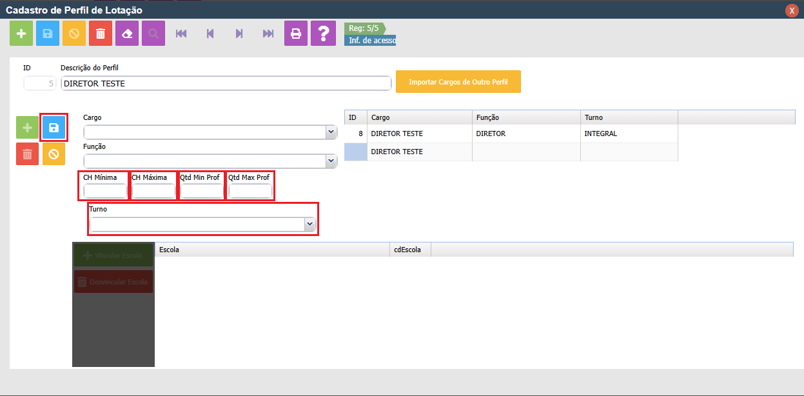
Task: Click the blue save icon in top toolbar
Action: click(x=48, y=34)
